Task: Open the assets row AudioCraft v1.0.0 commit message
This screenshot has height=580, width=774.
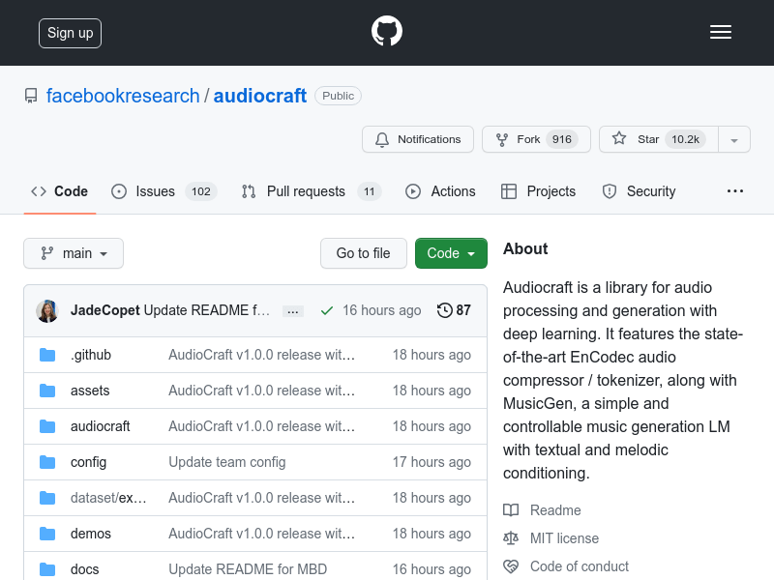Action: point(262,391)
